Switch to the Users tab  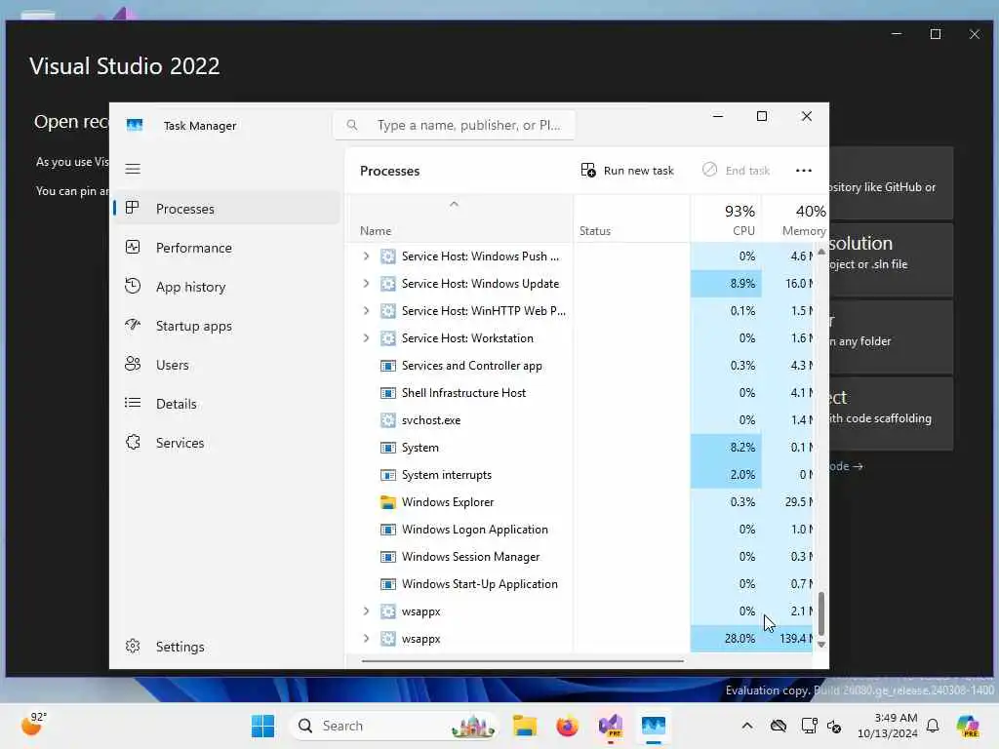point(226,365)
